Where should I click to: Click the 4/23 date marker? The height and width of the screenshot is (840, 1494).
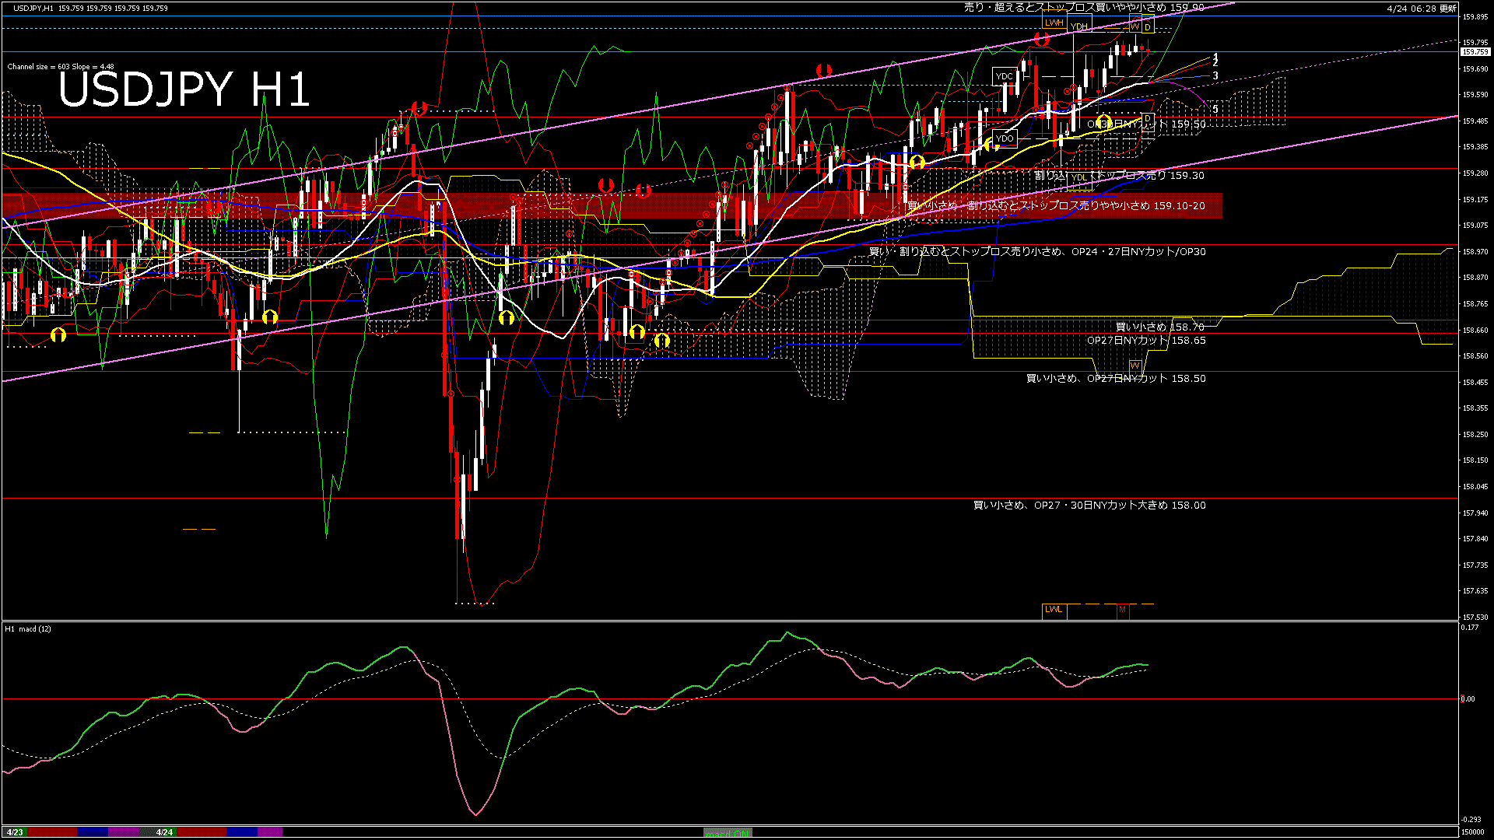15,832
